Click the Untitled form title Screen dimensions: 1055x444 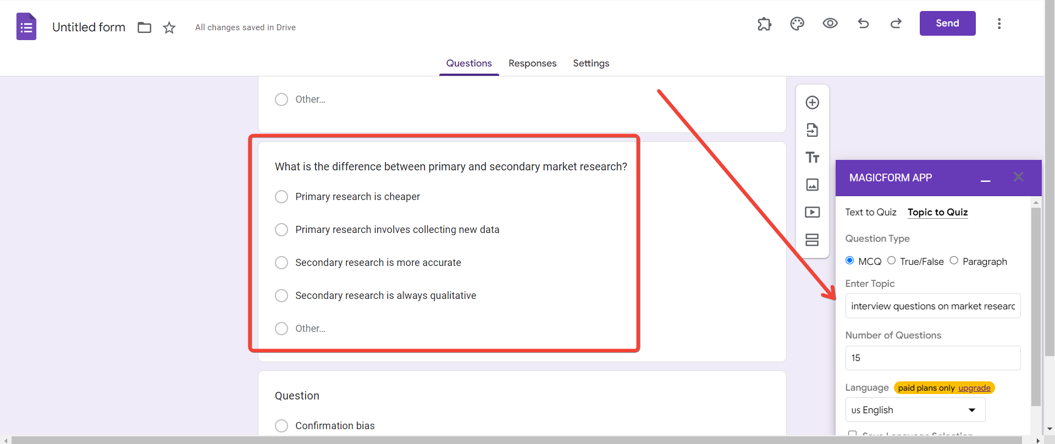pyautogui.click(x=89, y=27)
